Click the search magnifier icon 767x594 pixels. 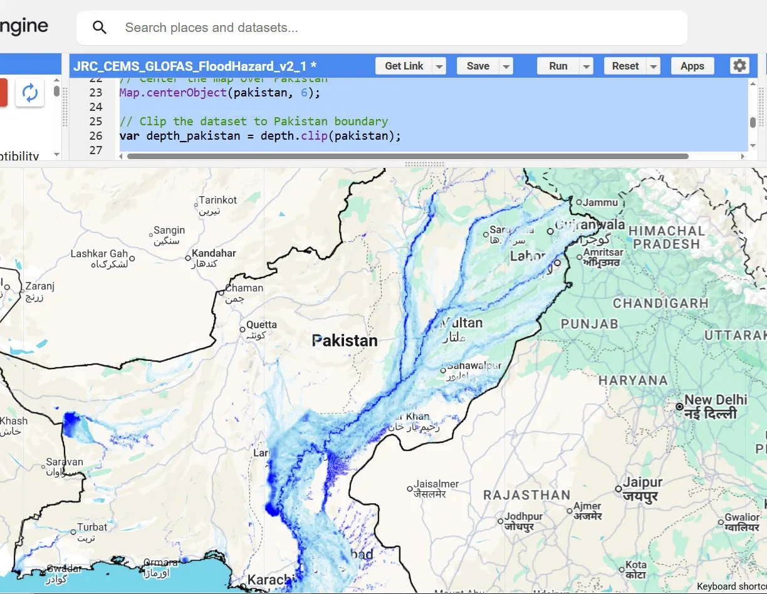[100, 28]
